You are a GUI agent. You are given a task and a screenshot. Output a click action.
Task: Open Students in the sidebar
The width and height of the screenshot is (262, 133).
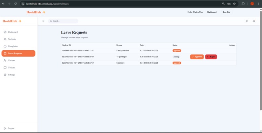10,39
